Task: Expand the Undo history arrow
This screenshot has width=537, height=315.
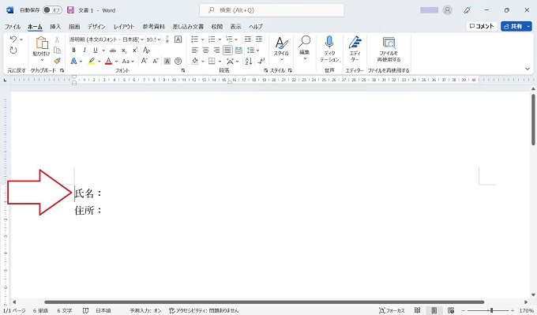Action: (x=21, y=39)
